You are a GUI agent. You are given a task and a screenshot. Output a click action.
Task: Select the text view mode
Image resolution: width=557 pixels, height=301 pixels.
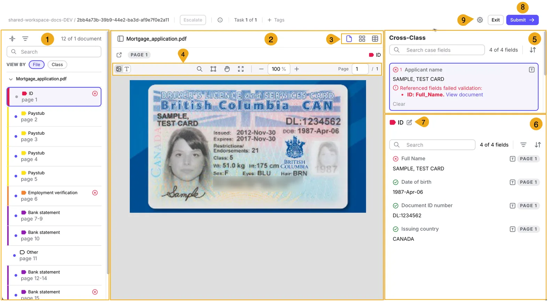[127, 69]
